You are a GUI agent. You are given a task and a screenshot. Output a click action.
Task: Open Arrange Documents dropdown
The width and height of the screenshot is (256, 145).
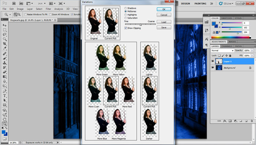52,3
